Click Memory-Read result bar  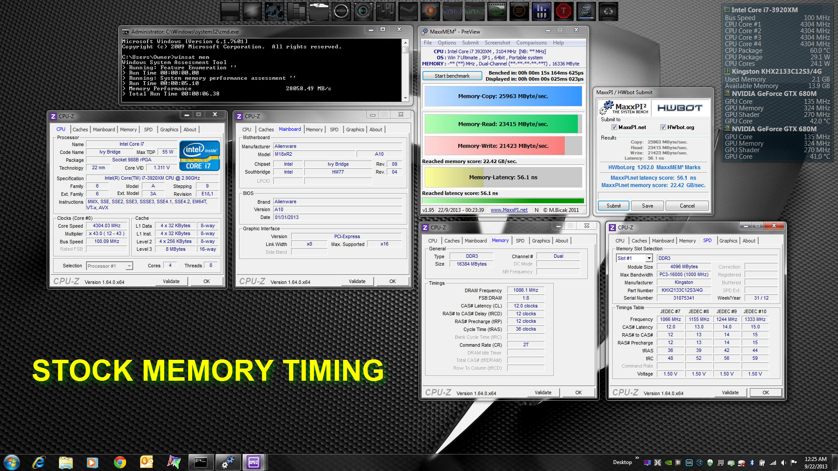click(x=503, y=124)
